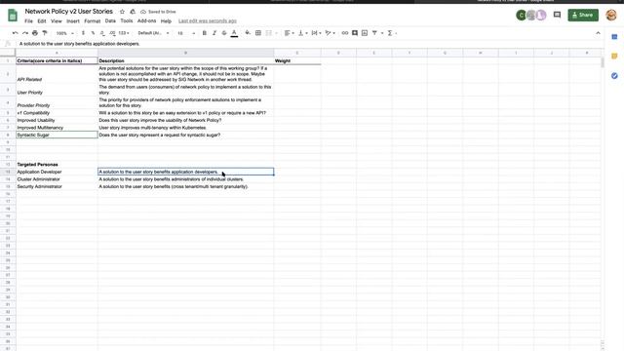The height and width of the screenshot is (351, 624).
Task: Open the zoom 100% dropdown
Action: click(65, 33)
